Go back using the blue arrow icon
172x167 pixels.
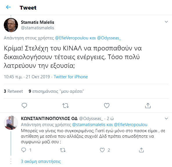(x=8, y=7)
